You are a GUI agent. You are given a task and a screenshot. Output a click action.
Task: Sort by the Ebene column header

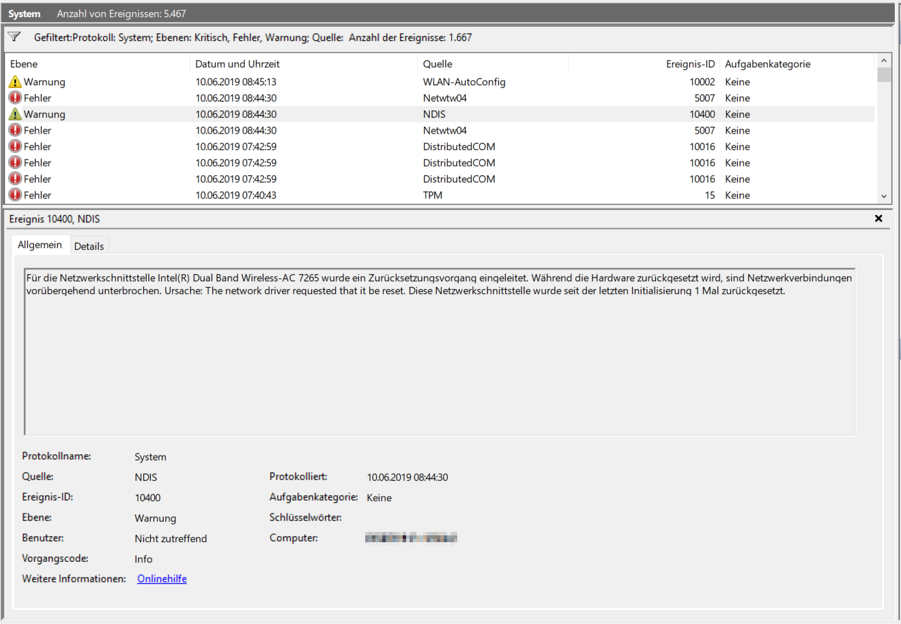(x=97, y=64)
